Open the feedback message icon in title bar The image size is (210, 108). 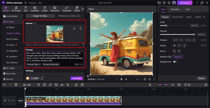[x=164, y=3]
